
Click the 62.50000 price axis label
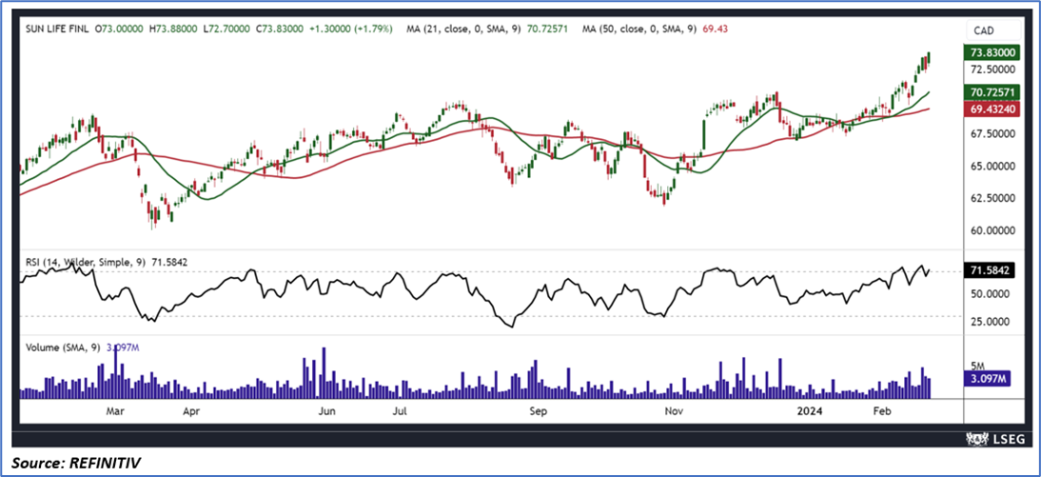pos(993,198)
